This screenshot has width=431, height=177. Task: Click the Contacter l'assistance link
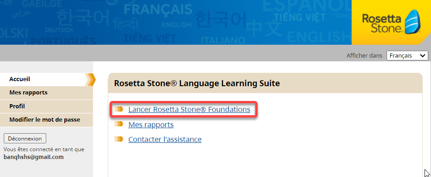[165, 140]
